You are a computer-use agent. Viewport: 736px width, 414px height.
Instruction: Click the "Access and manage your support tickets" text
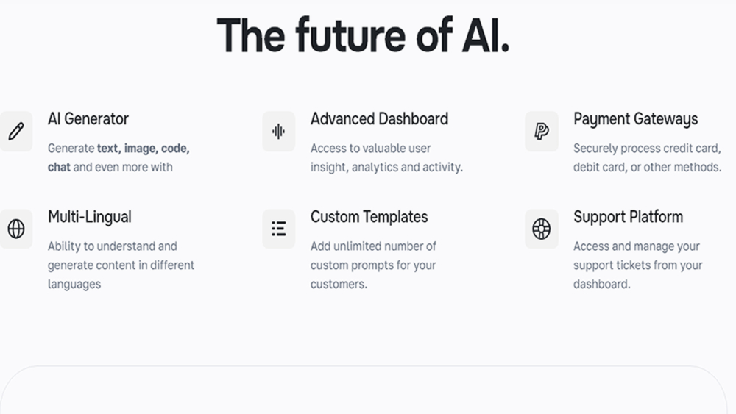[637, 265]
